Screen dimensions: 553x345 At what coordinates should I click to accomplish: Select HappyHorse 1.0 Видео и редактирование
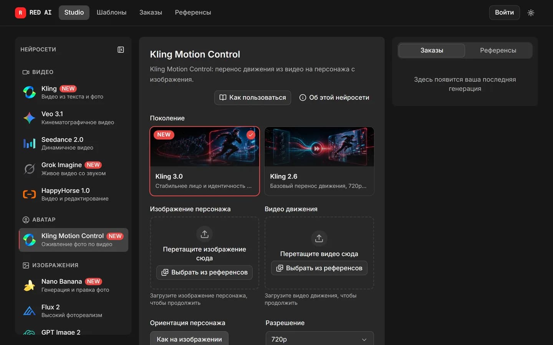coord(73,194)
